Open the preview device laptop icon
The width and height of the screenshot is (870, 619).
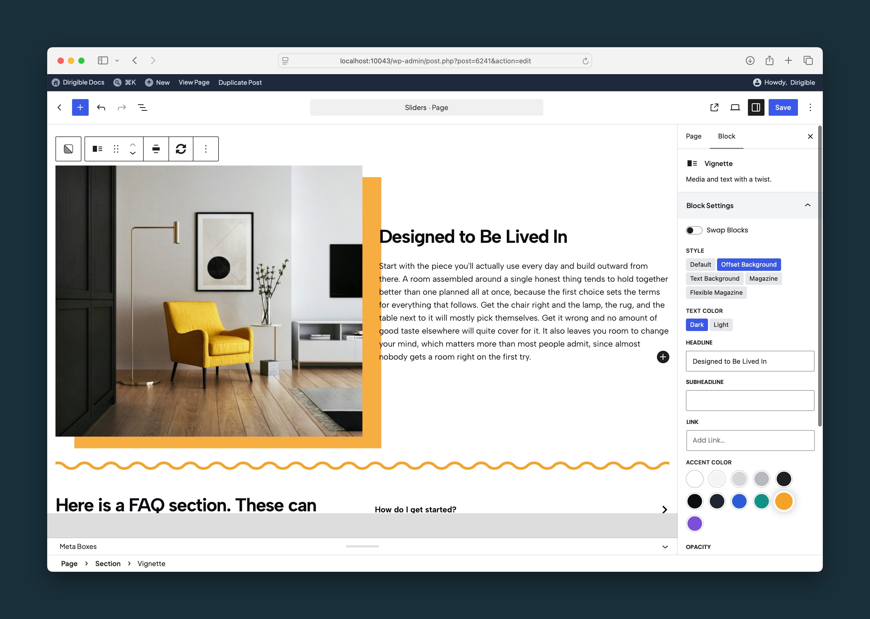click(x=735, y=107)
